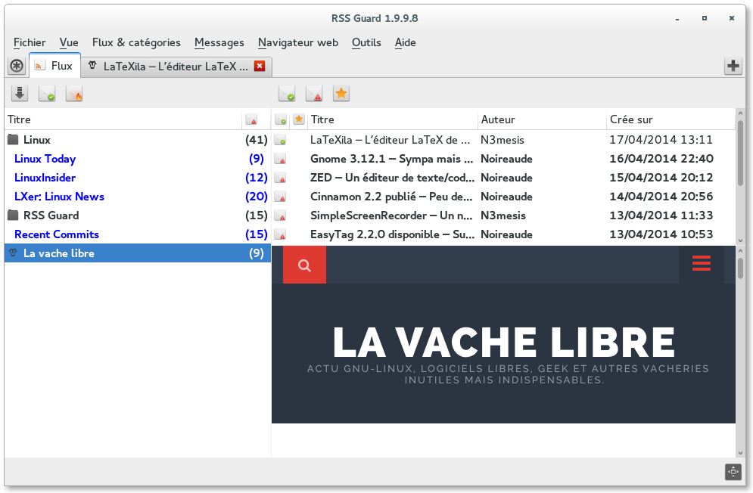Close the LaTeXila tab
Viewport: 753px width, 493px height.
point(260,67)
